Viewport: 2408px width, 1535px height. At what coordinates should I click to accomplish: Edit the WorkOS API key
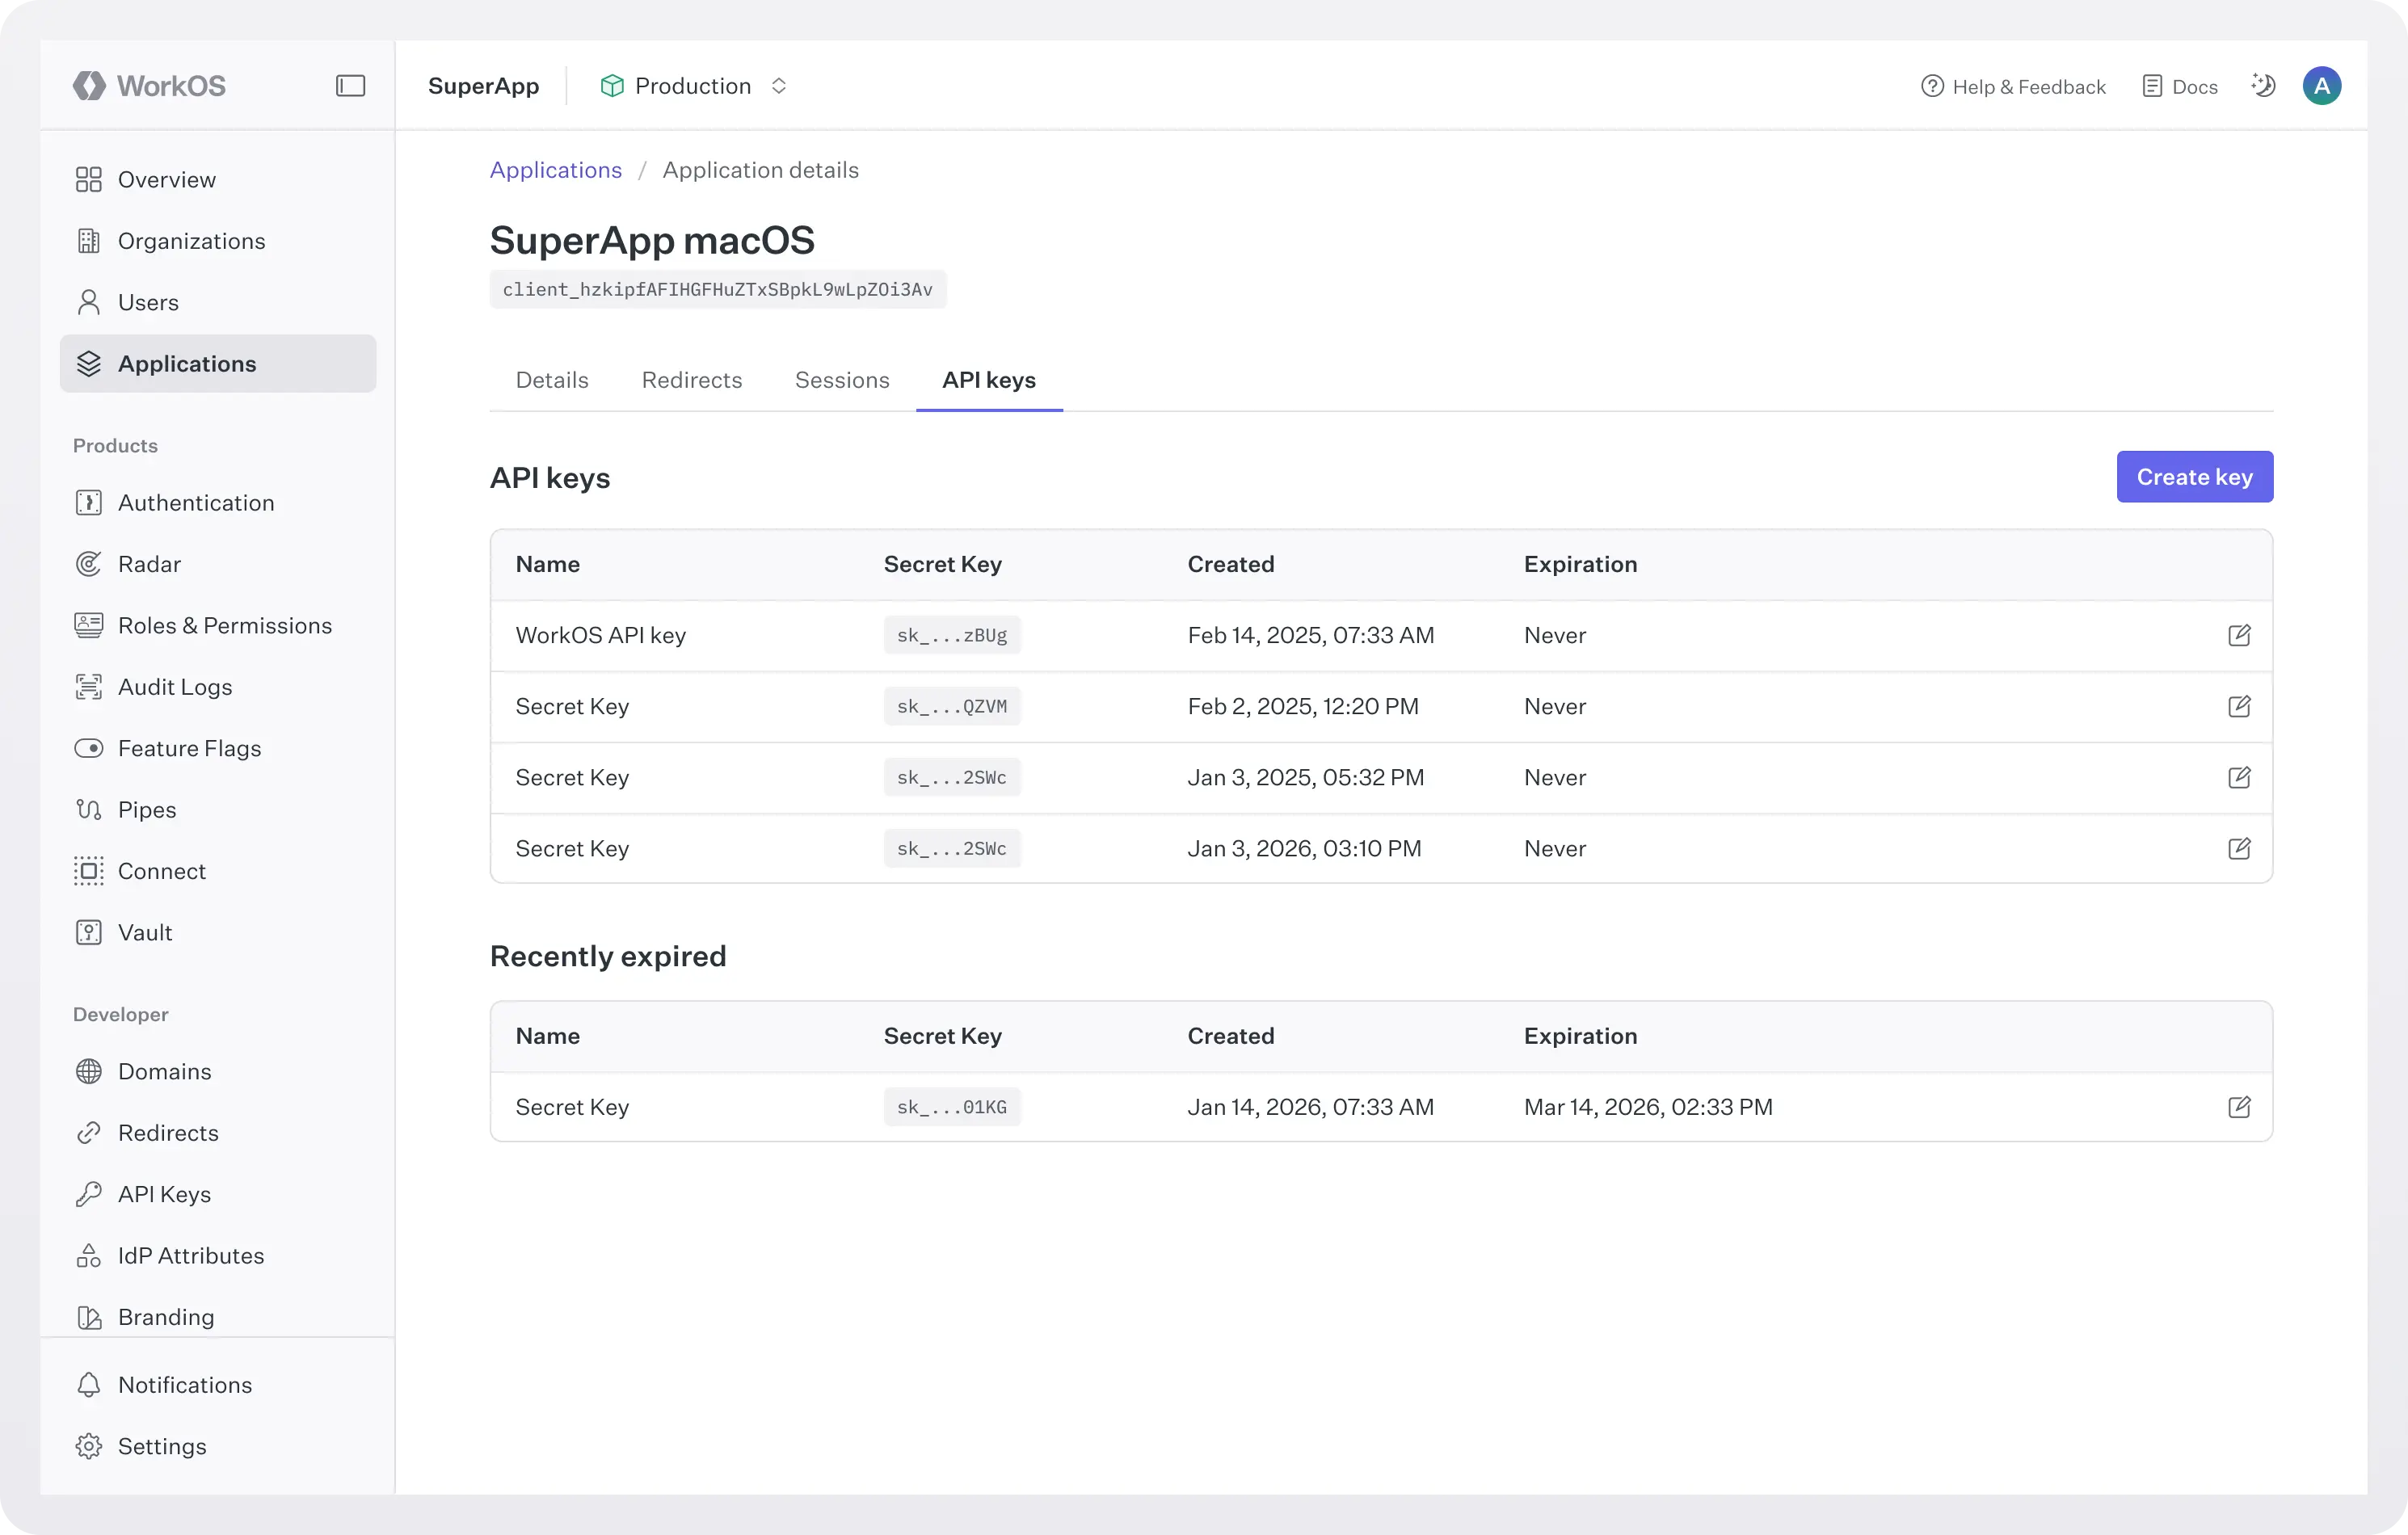point(2240,635)
